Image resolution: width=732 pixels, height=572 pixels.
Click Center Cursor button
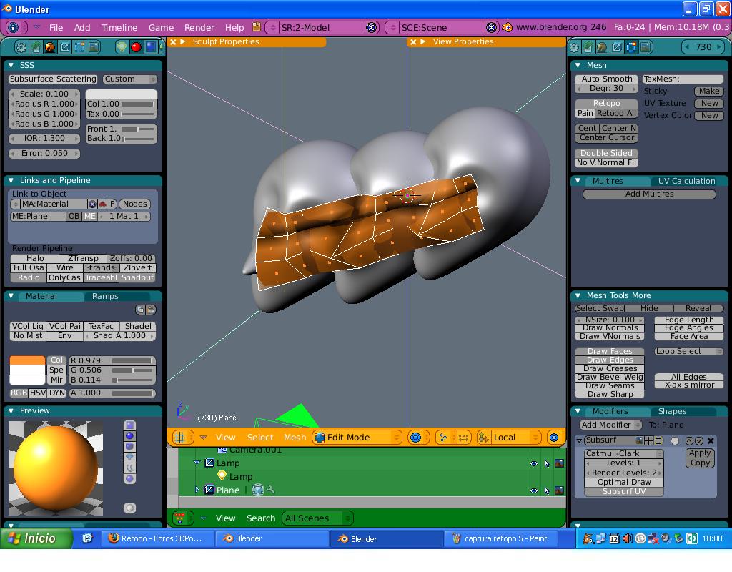coord(606,138)
